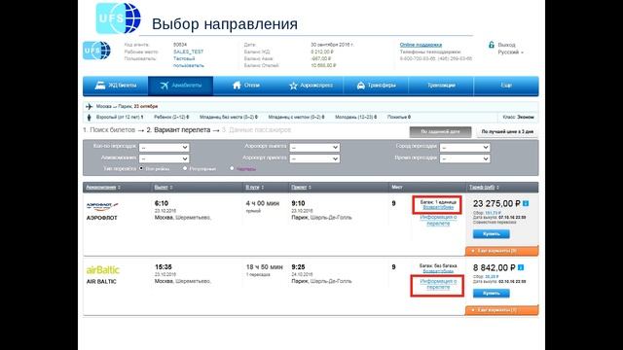Image resolution: width=623 pixels, height=350 pixels.
Task: Click the По заданной дате button
Action: tap(440, 132)
